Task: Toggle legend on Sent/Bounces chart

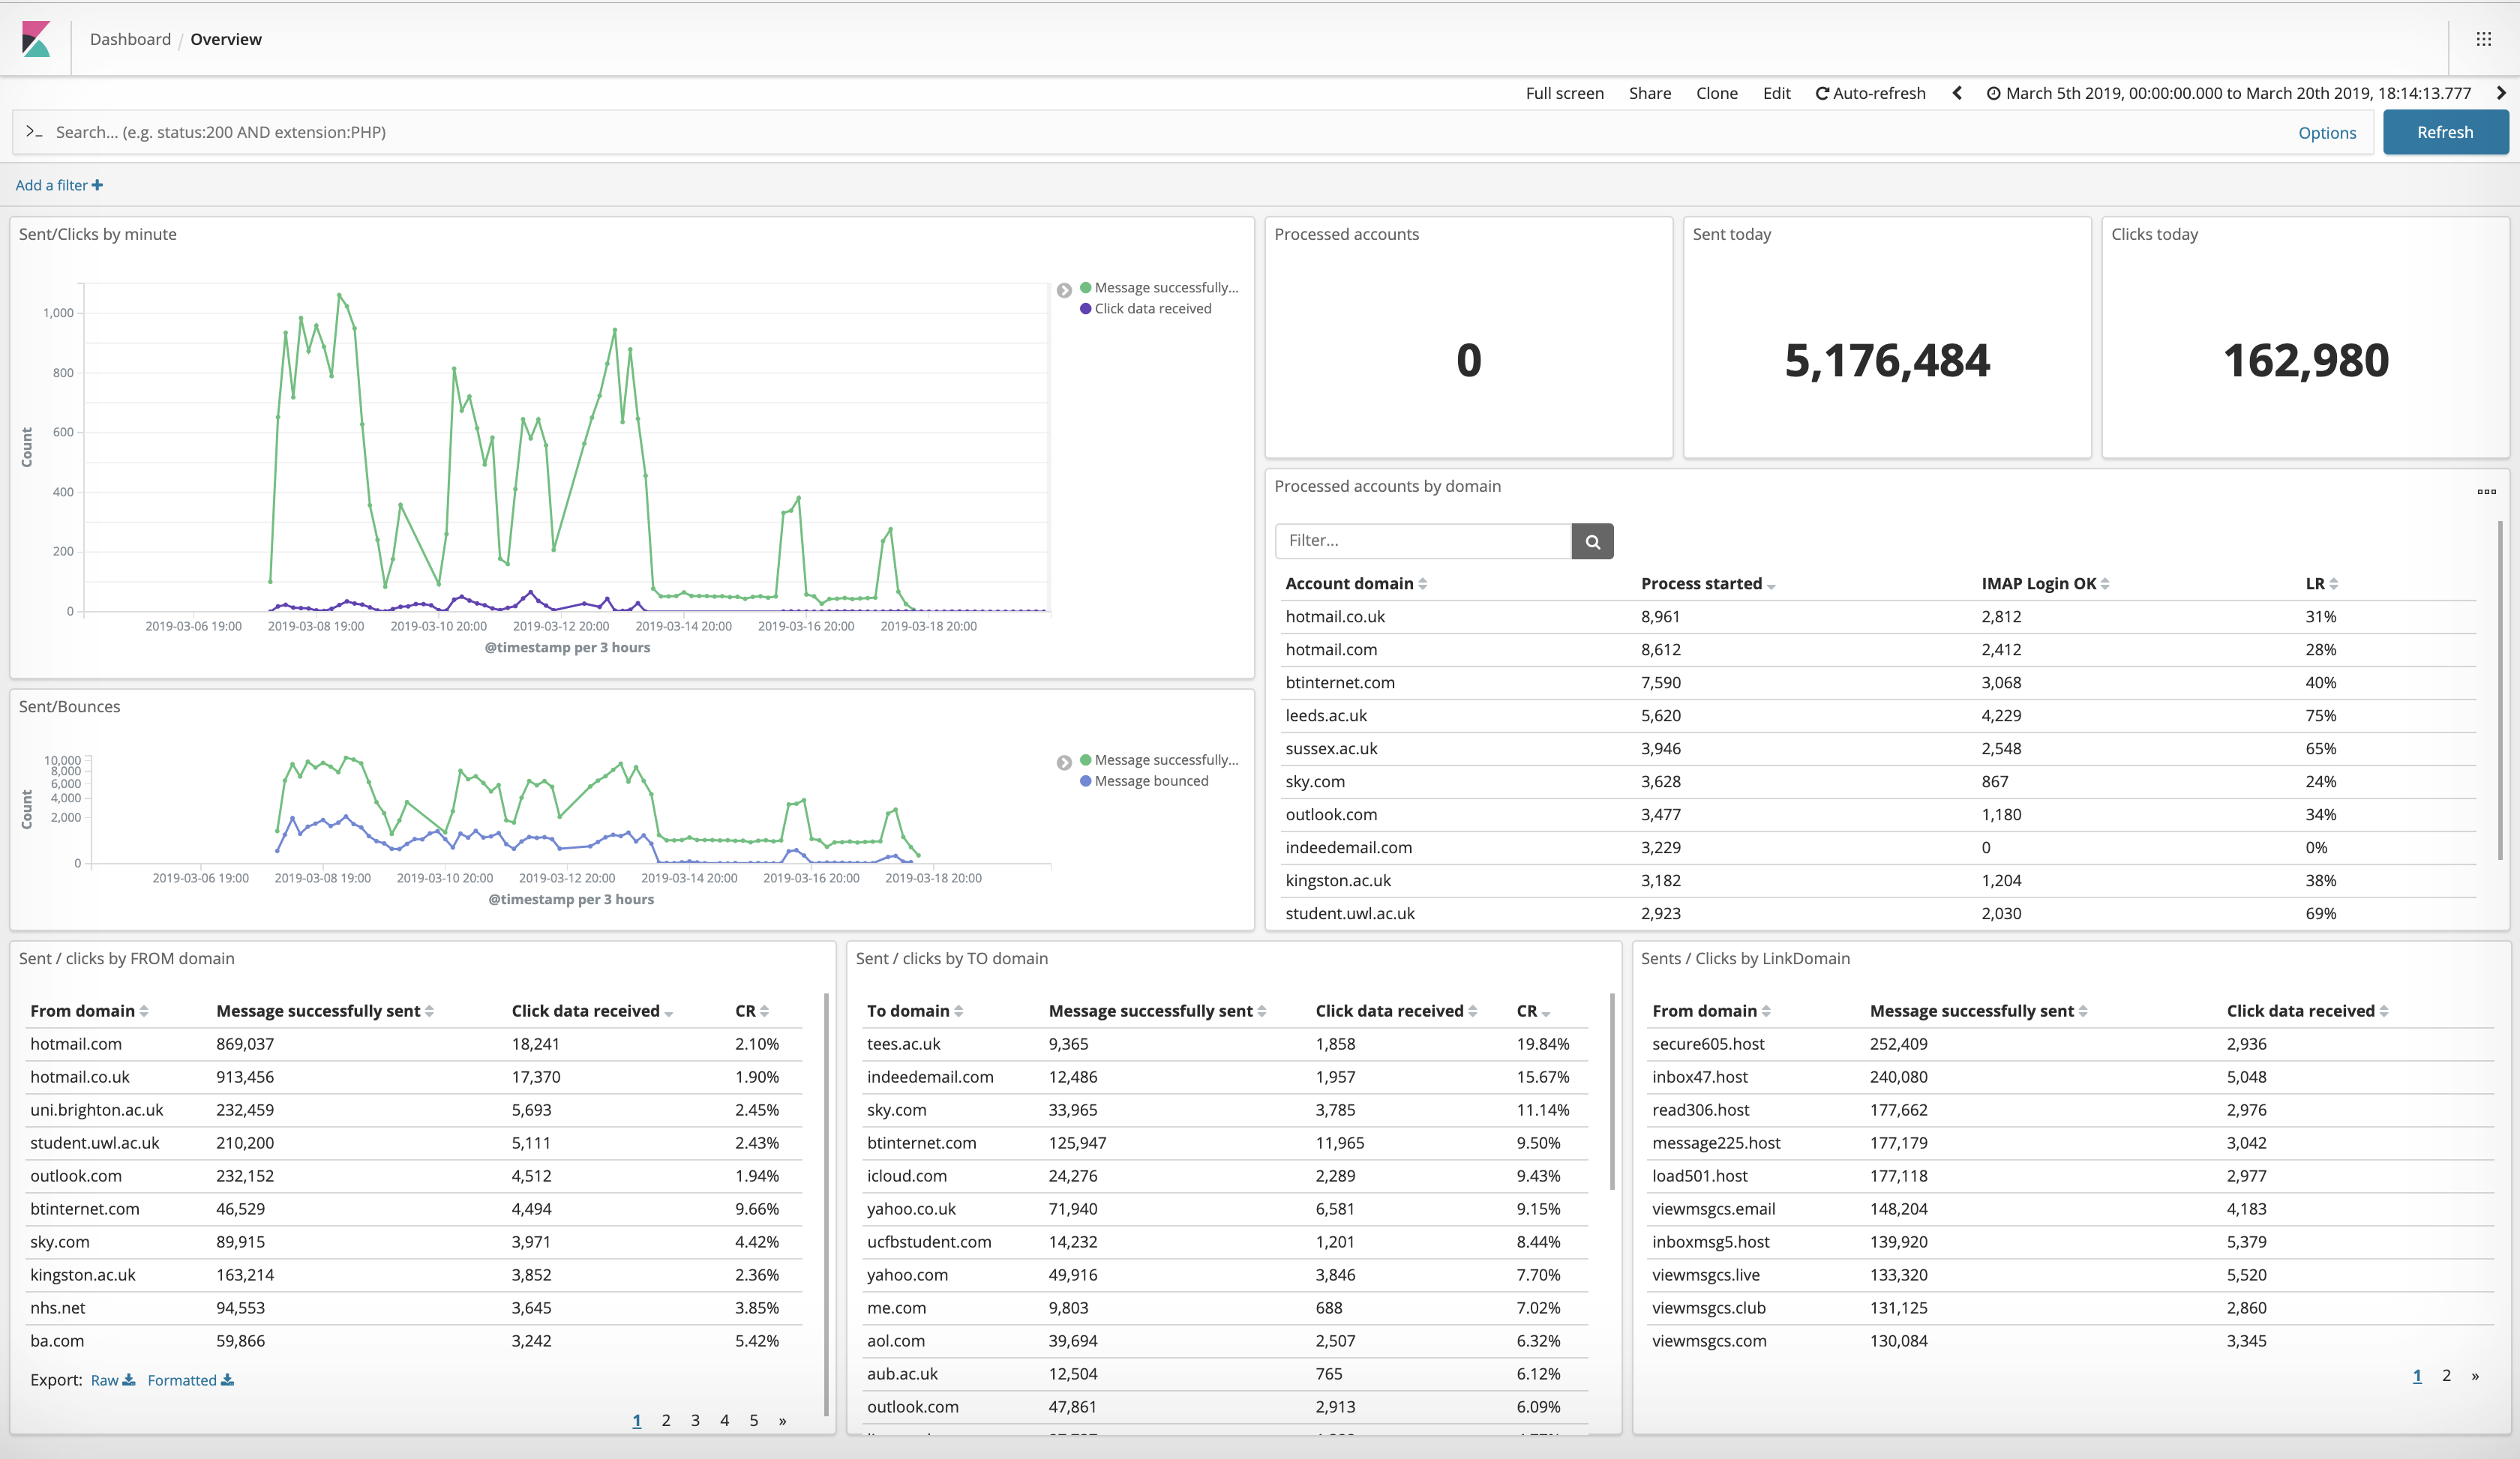Action: (x=1064, y=762)
